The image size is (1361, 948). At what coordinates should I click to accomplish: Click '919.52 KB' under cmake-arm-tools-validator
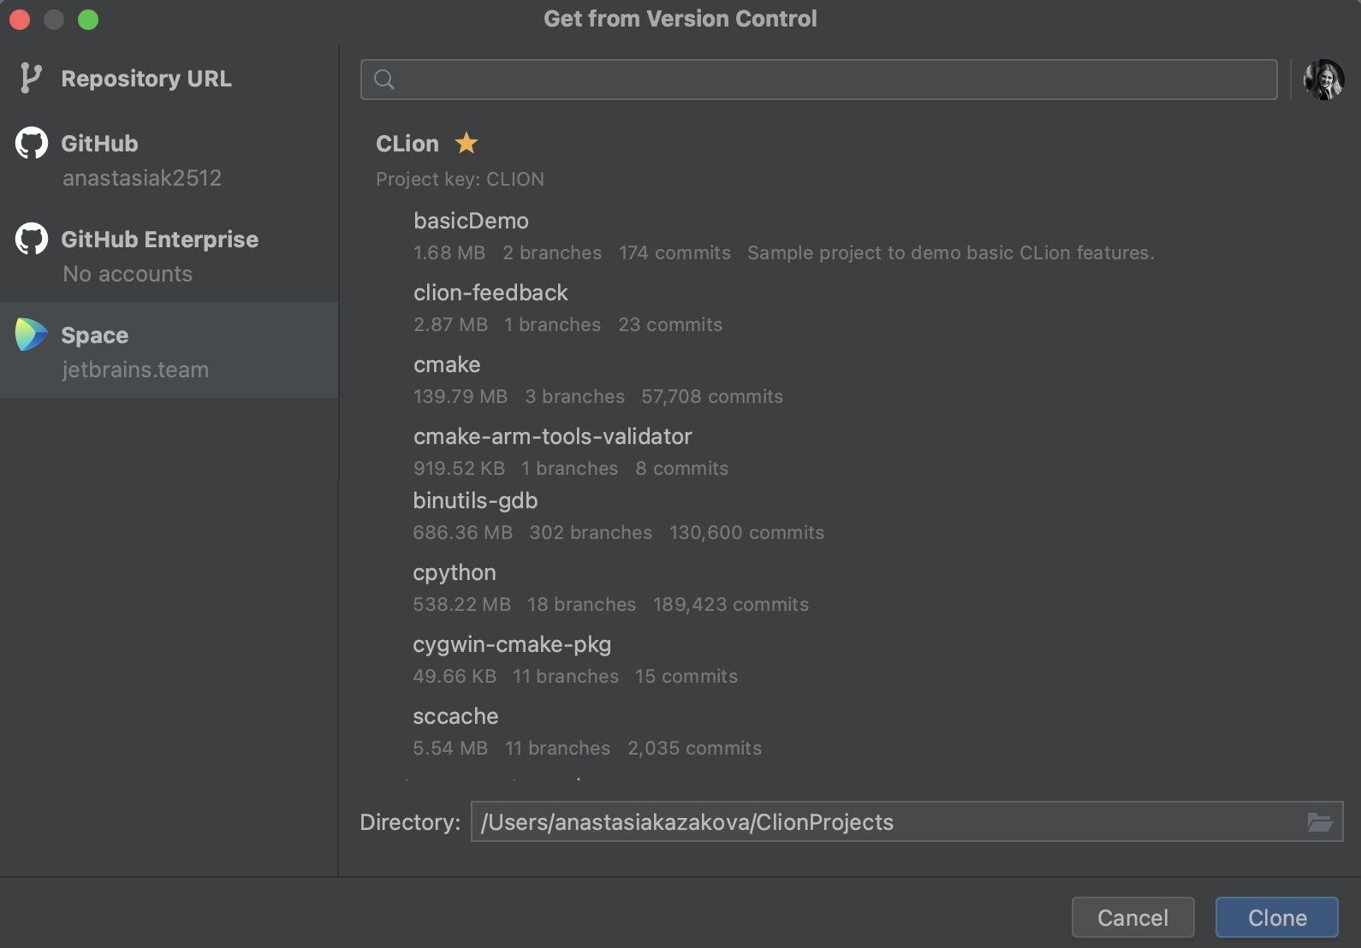tap(459, 468)
